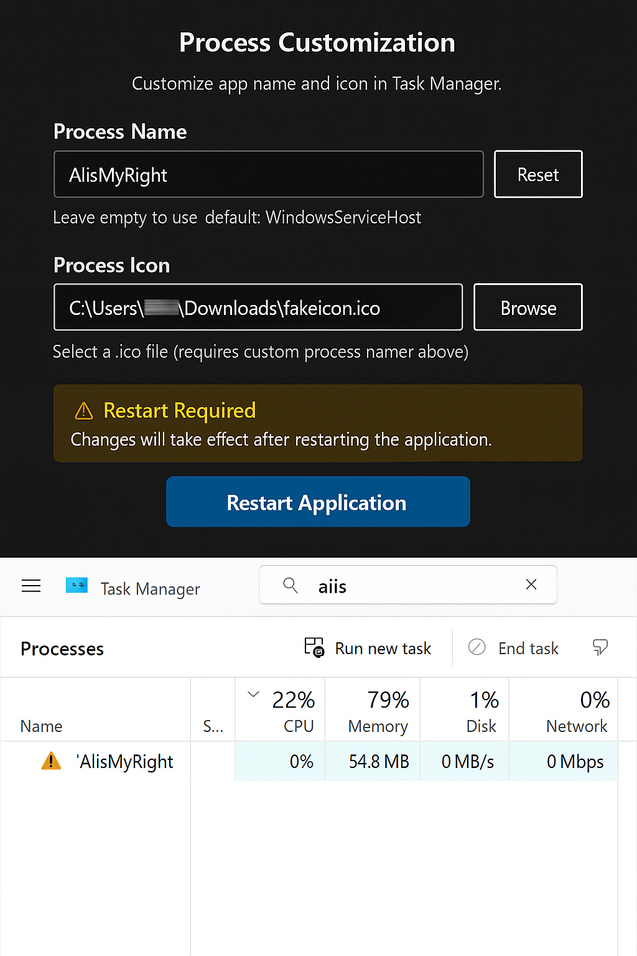This screenshot has width=637, height=956.
Task: Clear the search field with the X
Action: 531,584
